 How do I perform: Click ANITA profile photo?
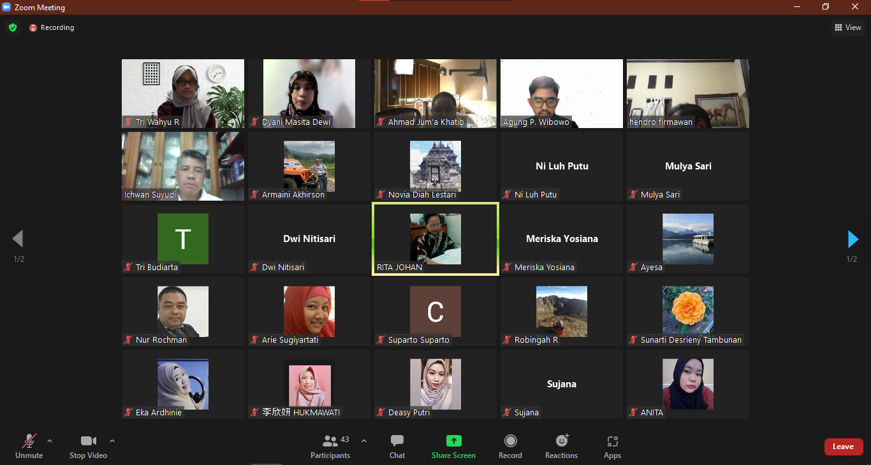pos(688,384)
